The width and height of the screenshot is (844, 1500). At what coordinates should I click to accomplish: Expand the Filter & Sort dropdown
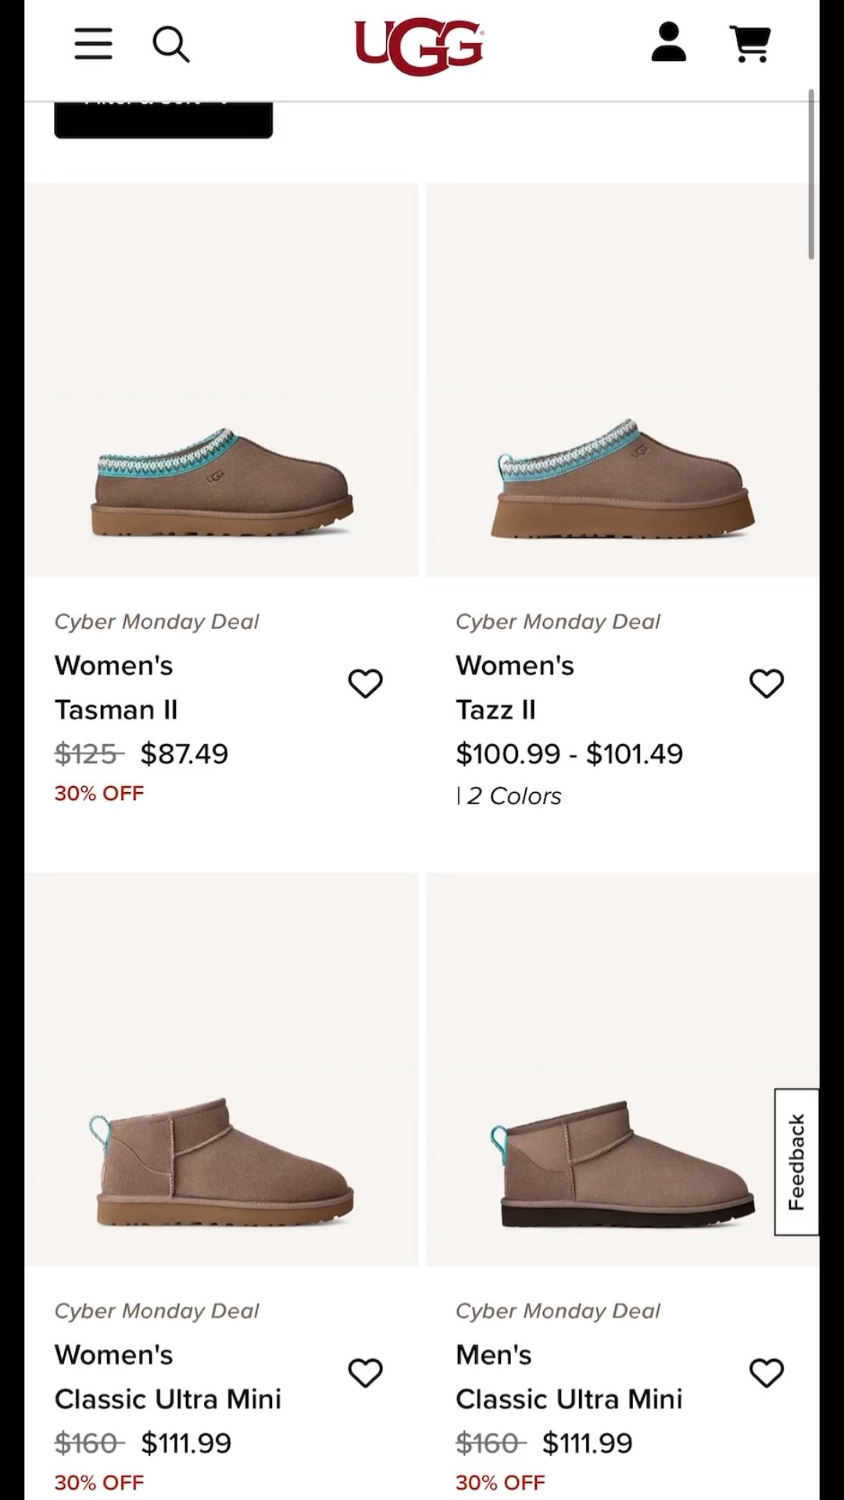pos(163,117)
